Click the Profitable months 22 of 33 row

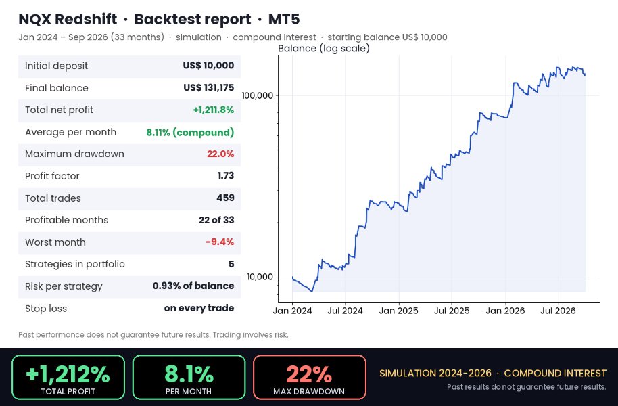(129, 220)
